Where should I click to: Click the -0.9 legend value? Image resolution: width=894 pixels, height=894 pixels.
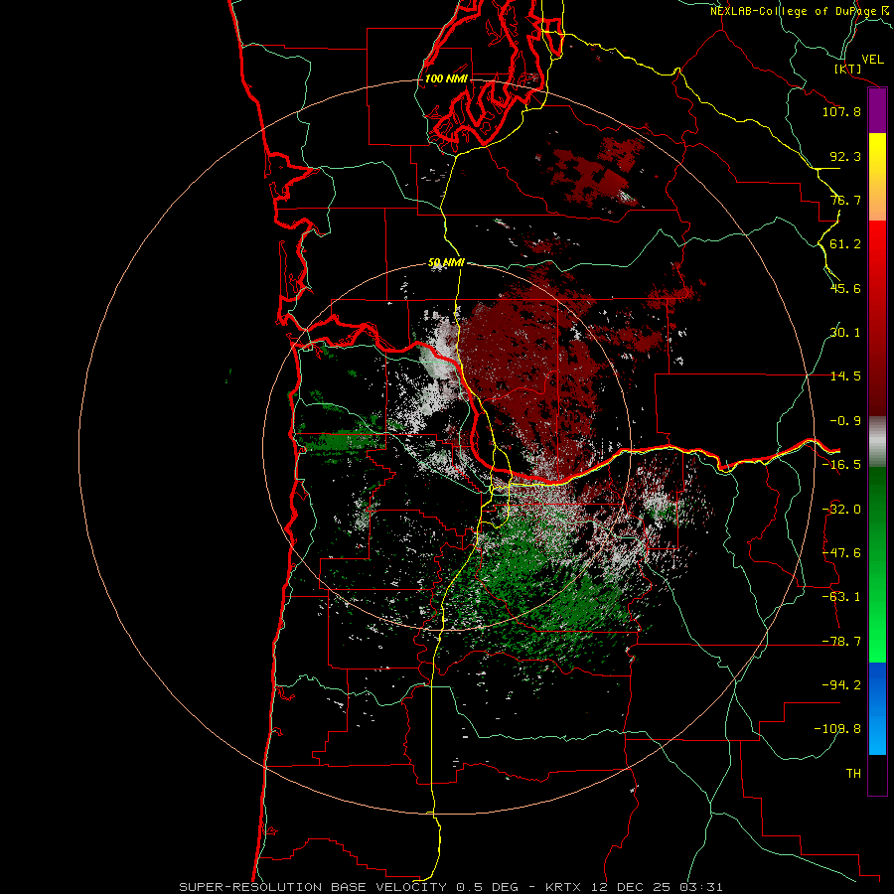click(845, 421)
